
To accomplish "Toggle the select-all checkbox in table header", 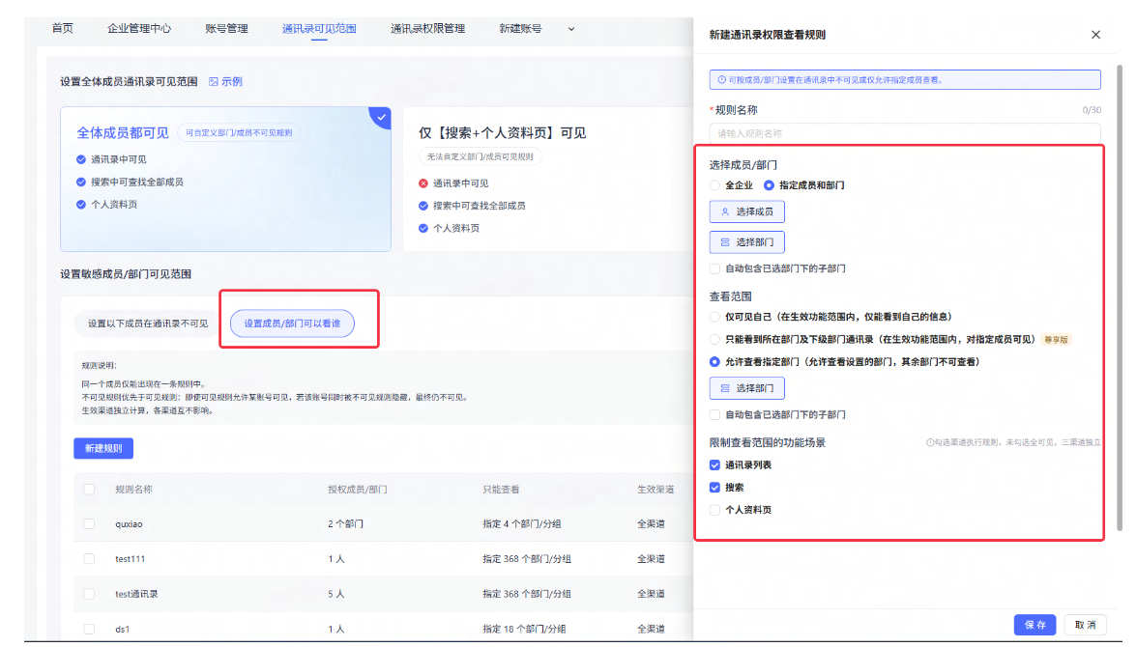I will coord(89,490).
